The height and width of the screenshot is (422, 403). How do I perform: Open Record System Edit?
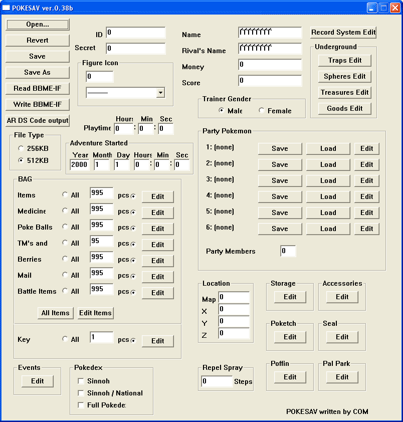click(x=343, y=32)
